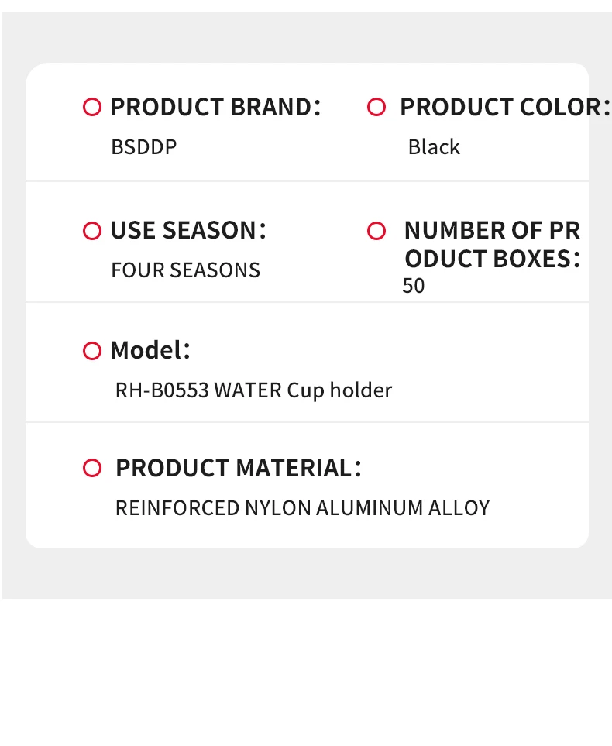The width and height of the screenshot is (612, 746).
Task: Click red circle beside PRODUCT MATERIAL
Action: click(x=92, y=468)
